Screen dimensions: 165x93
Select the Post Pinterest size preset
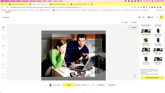point(146,61)
